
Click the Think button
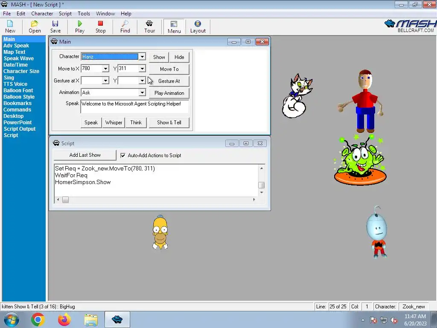point(136,123)
